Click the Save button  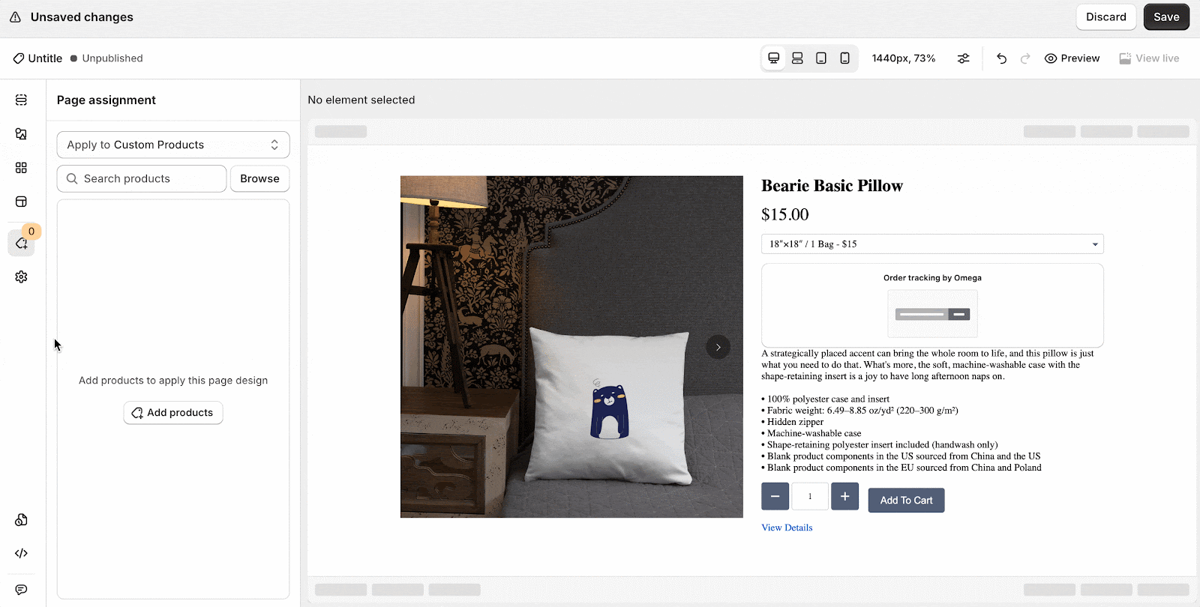(1166, 17)
